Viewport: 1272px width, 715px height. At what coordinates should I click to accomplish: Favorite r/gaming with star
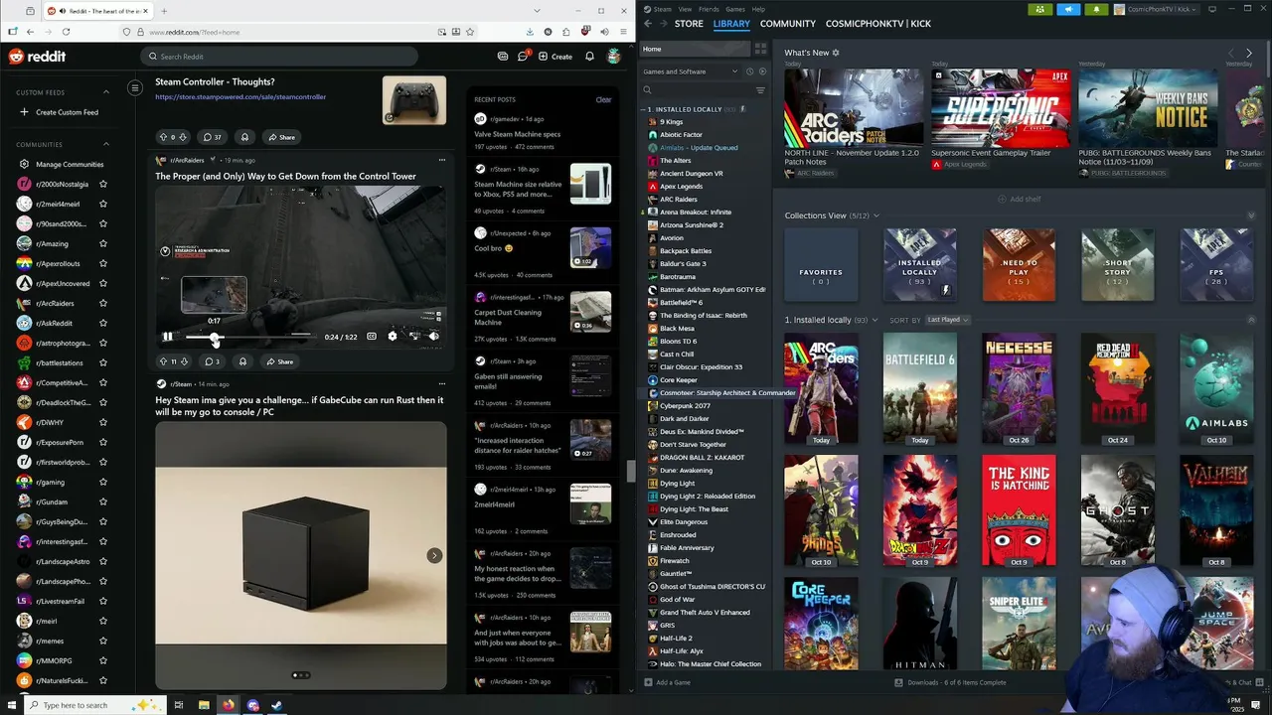[103, 482]
